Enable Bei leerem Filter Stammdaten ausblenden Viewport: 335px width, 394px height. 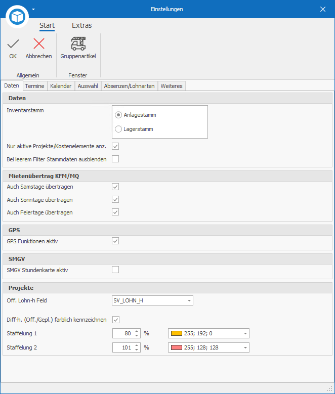(x=115, y=159)
